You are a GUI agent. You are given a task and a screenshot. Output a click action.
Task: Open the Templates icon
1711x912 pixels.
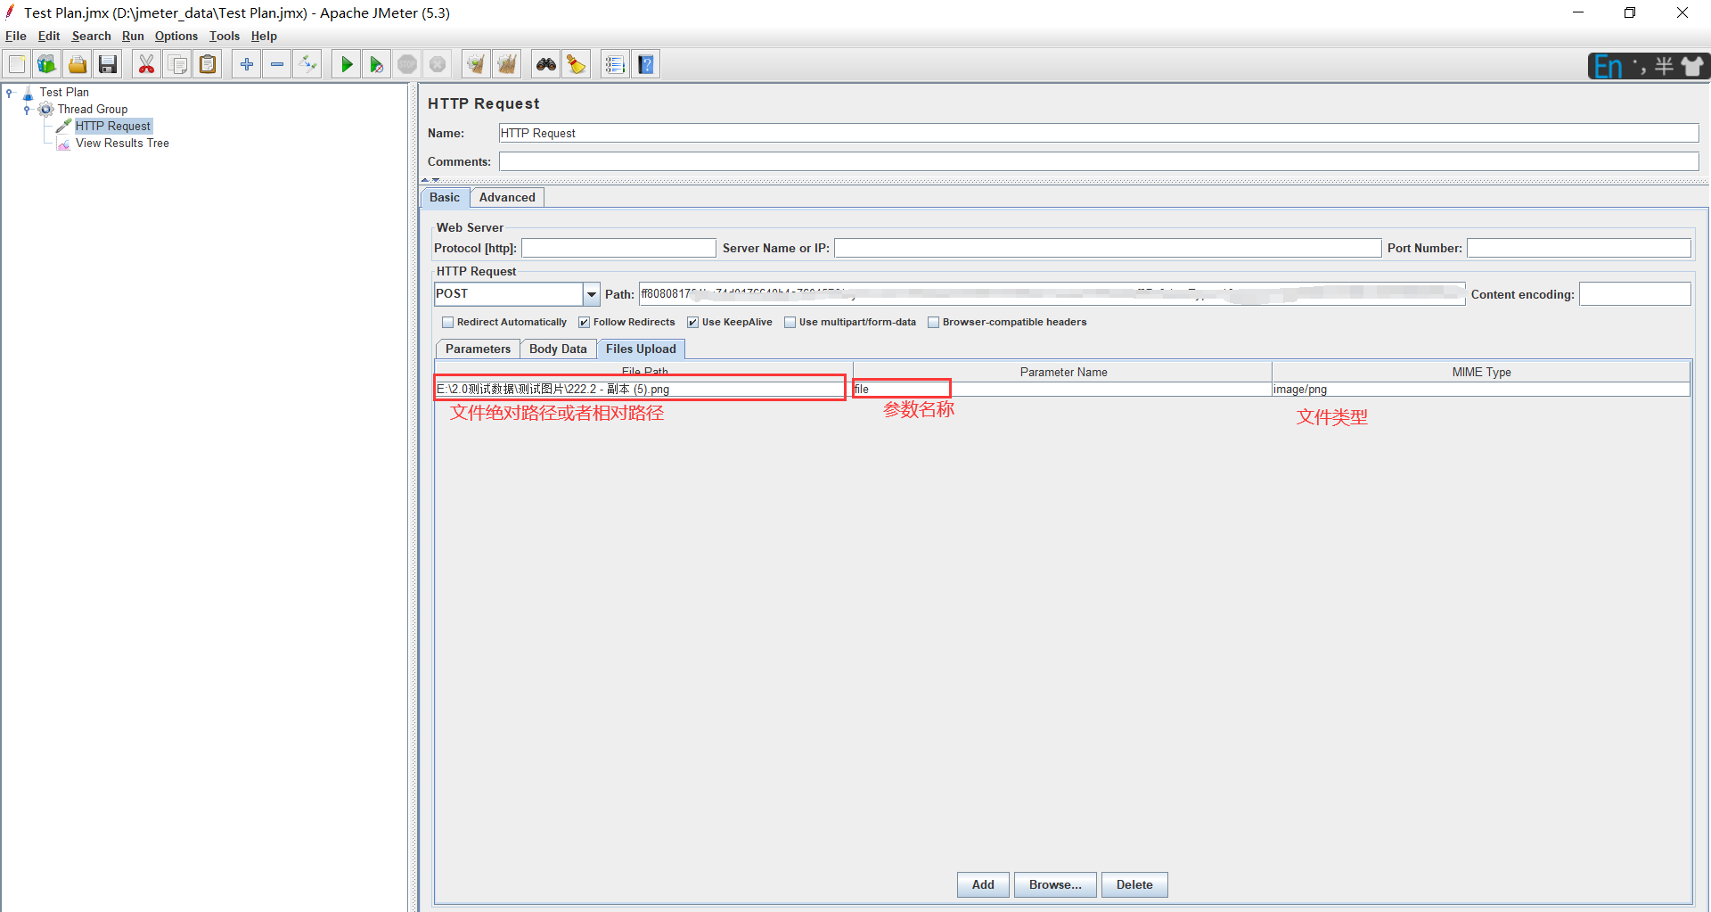point(46,64)
